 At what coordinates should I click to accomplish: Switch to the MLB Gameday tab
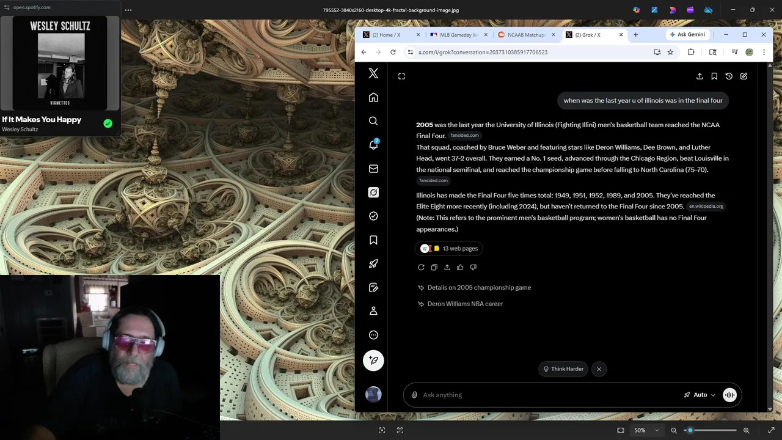click(458, 35)
